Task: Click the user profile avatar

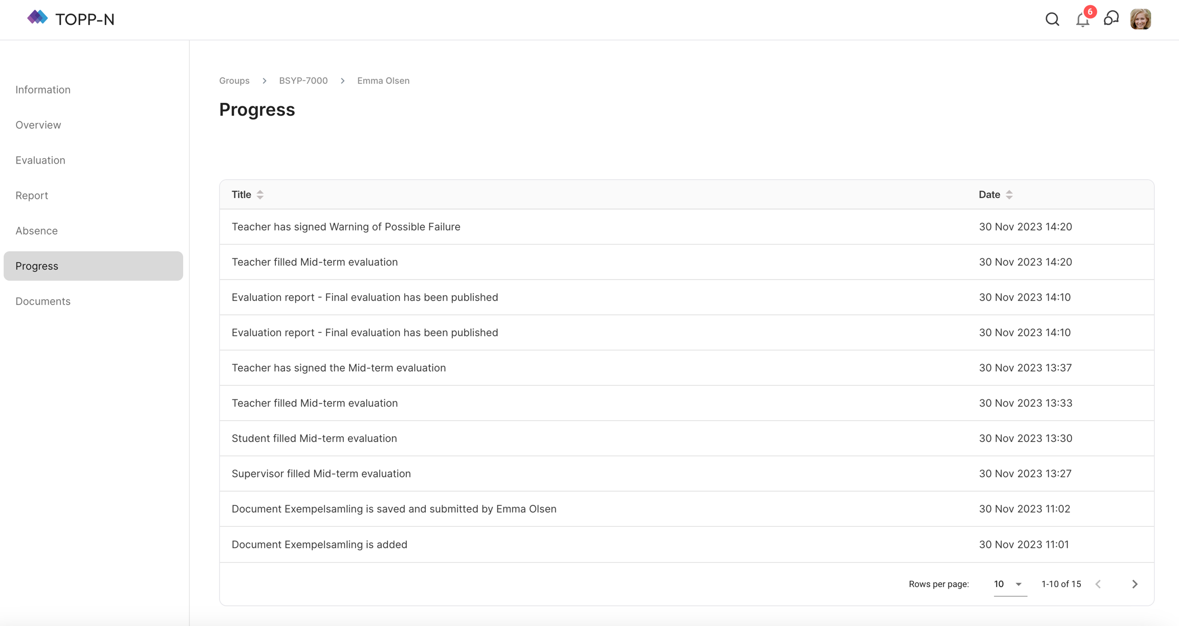Action: coord(1141,19)
